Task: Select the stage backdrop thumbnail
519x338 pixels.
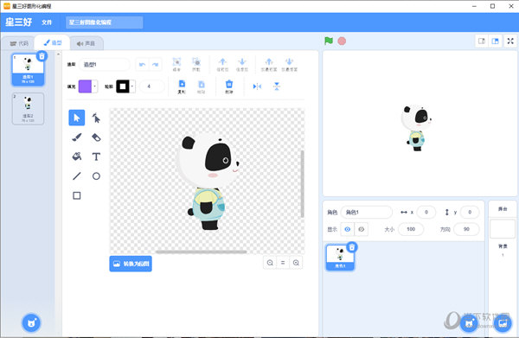Action: pos(503,228)
